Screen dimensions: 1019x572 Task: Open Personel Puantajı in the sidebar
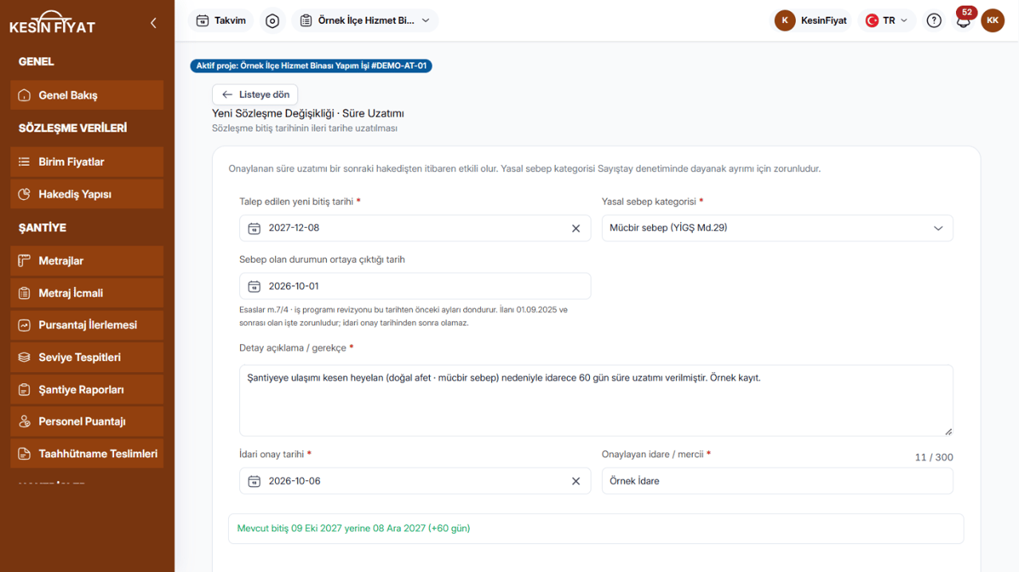(87, 421)
